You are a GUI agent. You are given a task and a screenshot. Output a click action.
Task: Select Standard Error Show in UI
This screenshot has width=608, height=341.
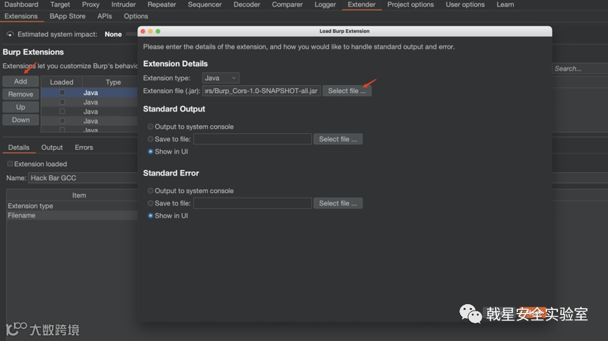(150, 216)
